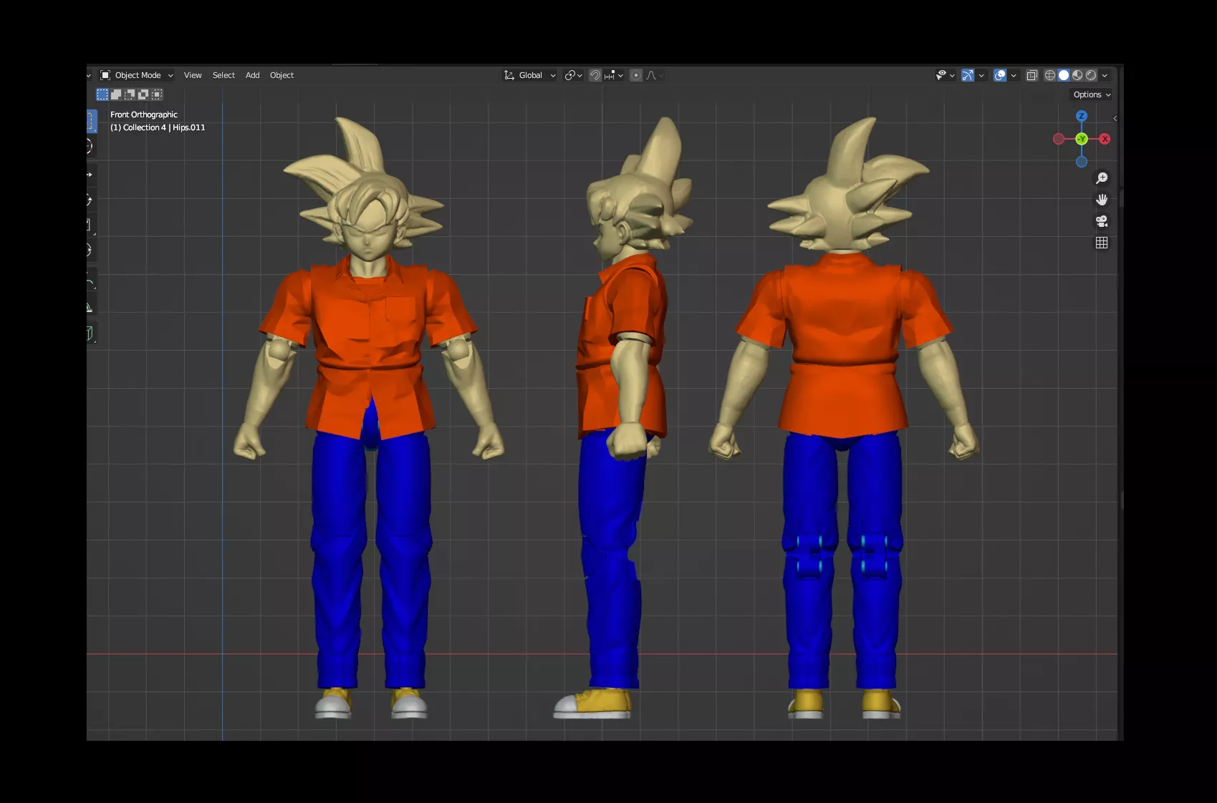Toggle X-Ray mode
This screenshot has width=1217, height=803.
(1032, 75)
